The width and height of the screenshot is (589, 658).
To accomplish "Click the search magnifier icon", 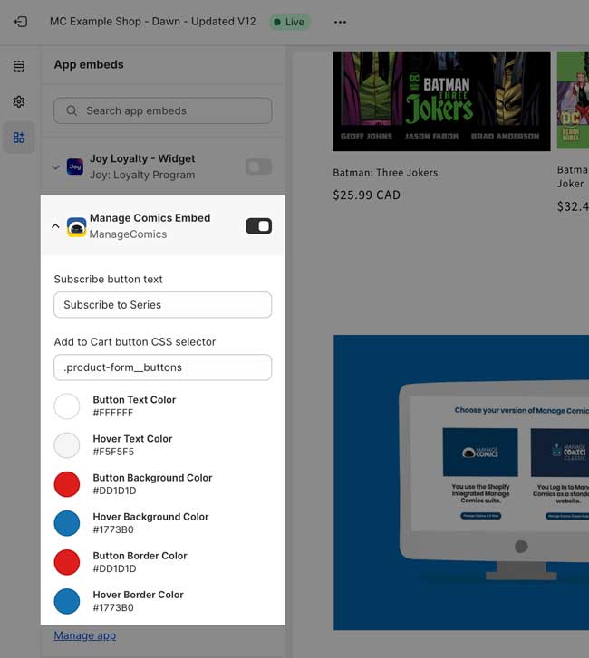I will coord(72,110).
